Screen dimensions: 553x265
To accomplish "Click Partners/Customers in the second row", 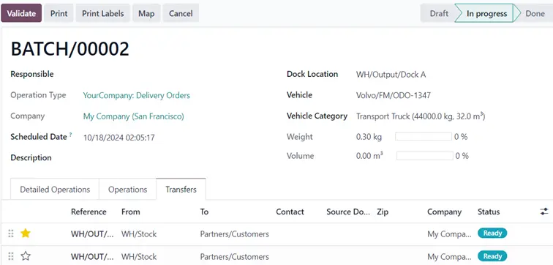I will (x=235, y=256).
